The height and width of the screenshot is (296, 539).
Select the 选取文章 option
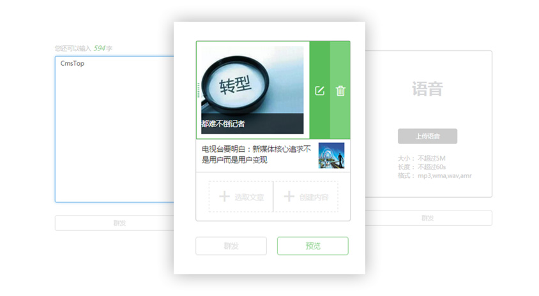(x=241, y=196)
